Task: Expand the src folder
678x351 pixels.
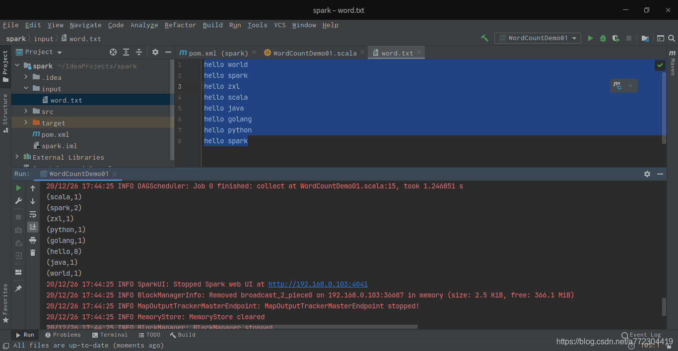Action: tap(26, 112)
